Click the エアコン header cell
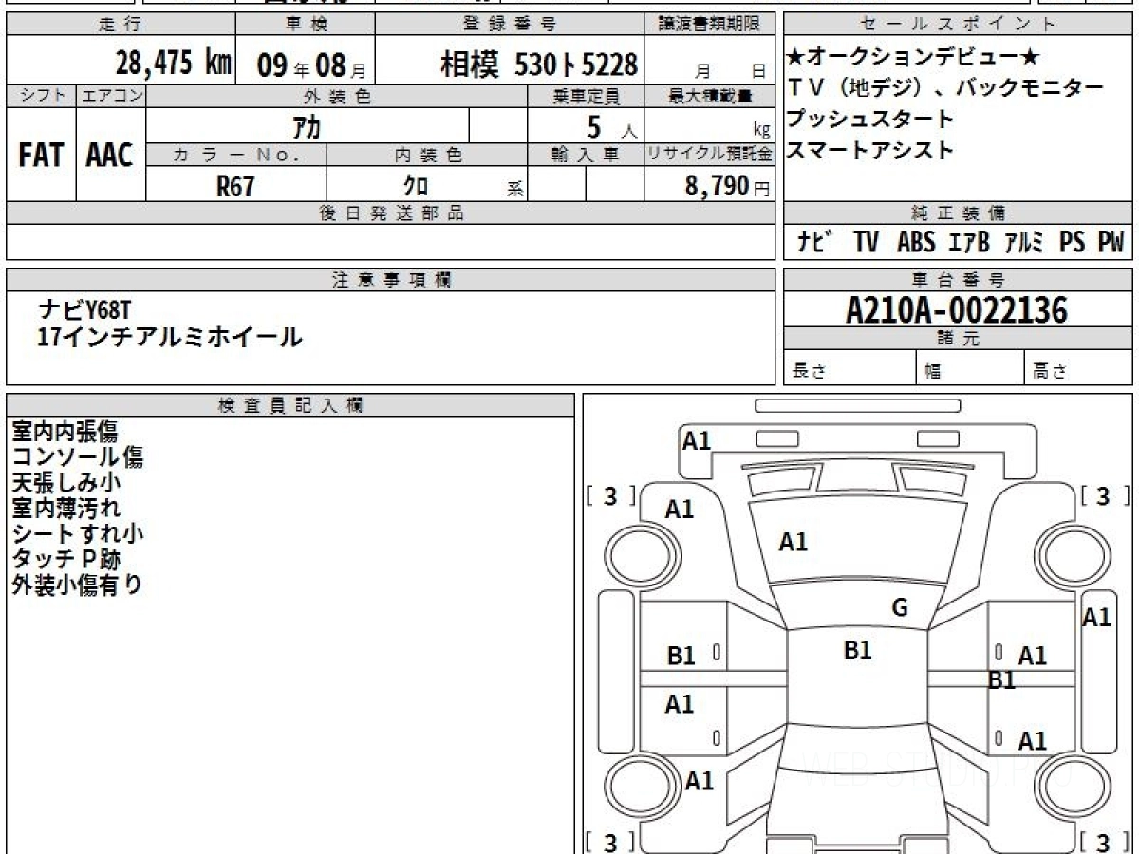 pyautogui.click(x=111, y=96)
